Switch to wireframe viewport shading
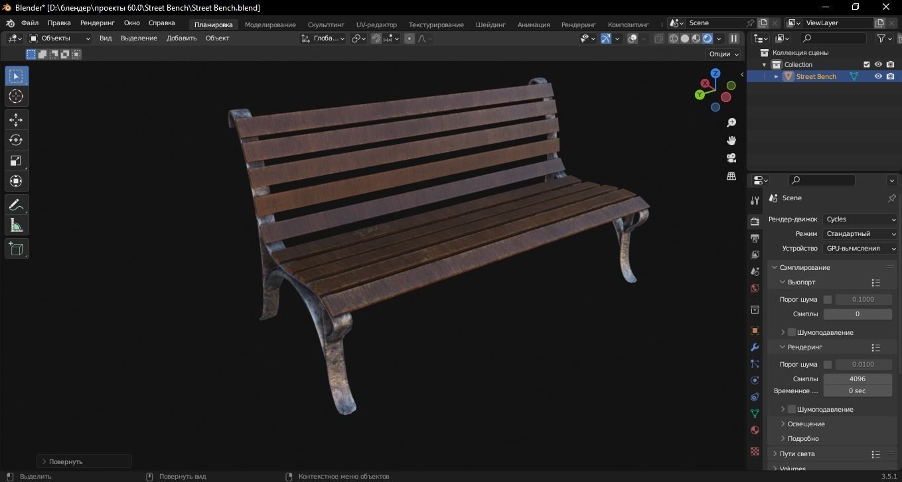The height and width of the screenshot is (482, 902). click(x=674, y=38)
